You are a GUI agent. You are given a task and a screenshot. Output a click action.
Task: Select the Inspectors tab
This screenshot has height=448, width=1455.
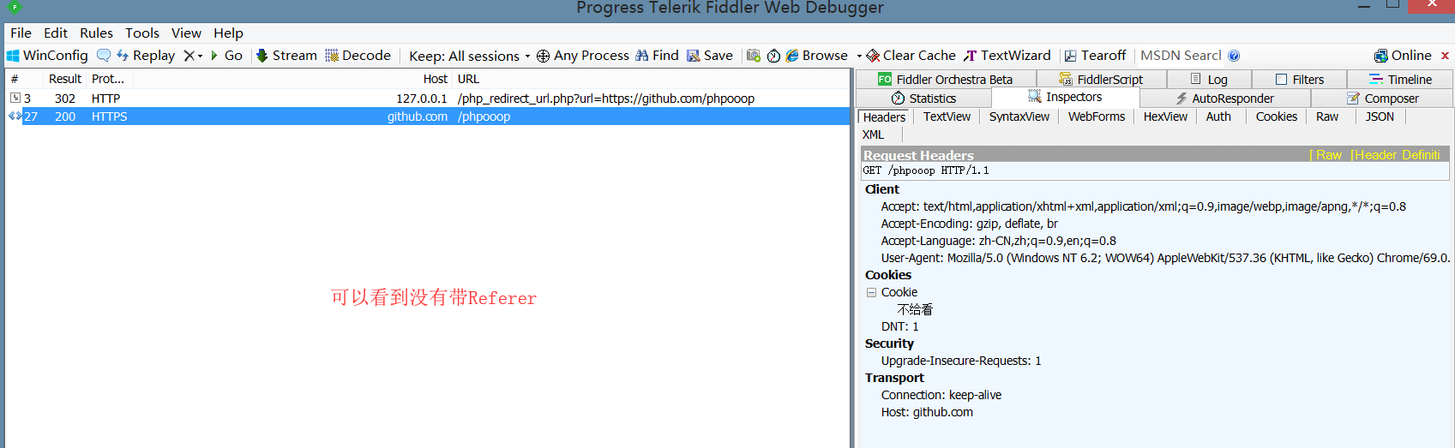click(1066, 98)
